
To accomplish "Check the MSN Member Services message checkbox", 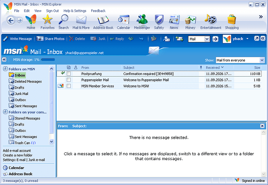I will click(x=68, y=86).
